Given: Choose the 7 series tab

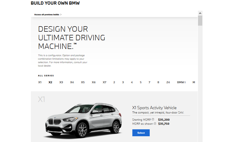Looking at the screenshot, I should pos(149,82).
